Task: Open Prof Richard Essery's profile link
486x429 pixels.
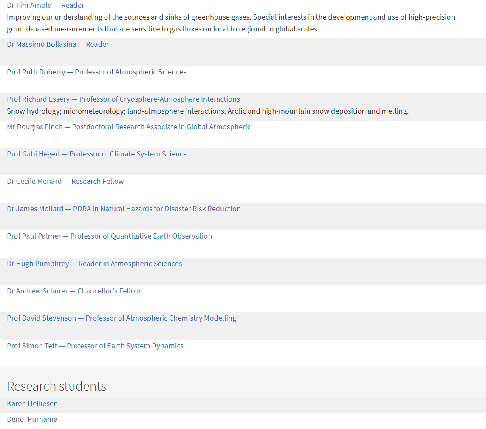Action: 123,99
